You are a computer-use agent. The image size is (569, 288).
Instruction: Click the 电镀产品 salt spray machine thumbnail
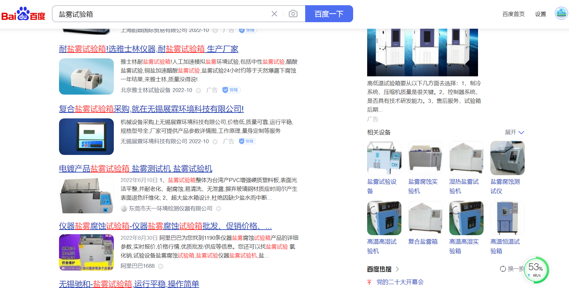[86, 195]
